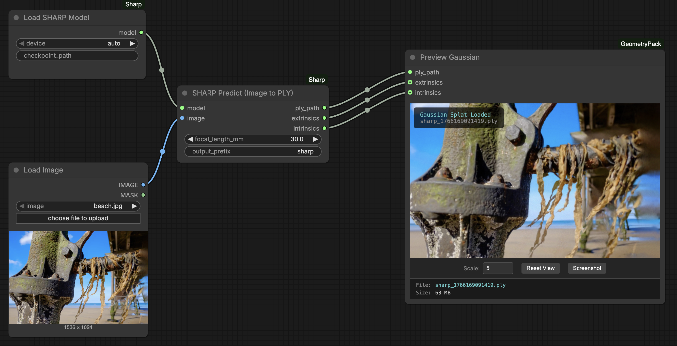Click the MASK output socket on Load Image
677x346 pixels.
click(x=143, y=195)
